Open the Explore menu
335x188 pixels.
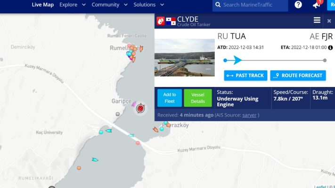coord(68,5)
